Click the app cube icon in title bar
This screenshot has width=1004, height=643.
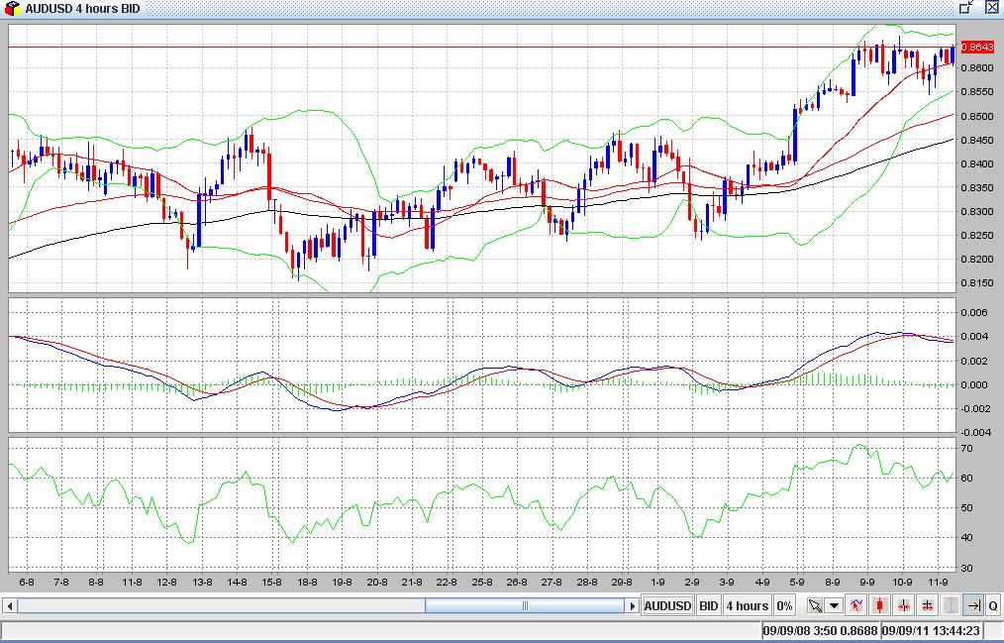(x=12, y=8)
